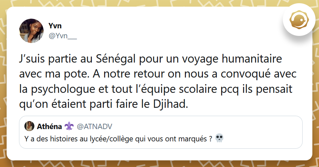Image resolution: width=319 pixels, height=167 pixels.
Task: Click the word "voyage" in the tweet
Action: pos(203,59)
